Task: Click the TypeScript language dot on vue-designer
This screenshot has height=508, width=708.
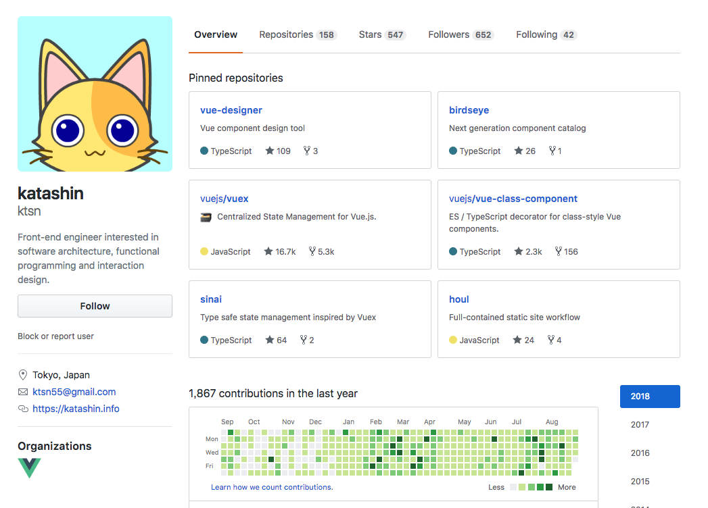Action: pos(204,151)
